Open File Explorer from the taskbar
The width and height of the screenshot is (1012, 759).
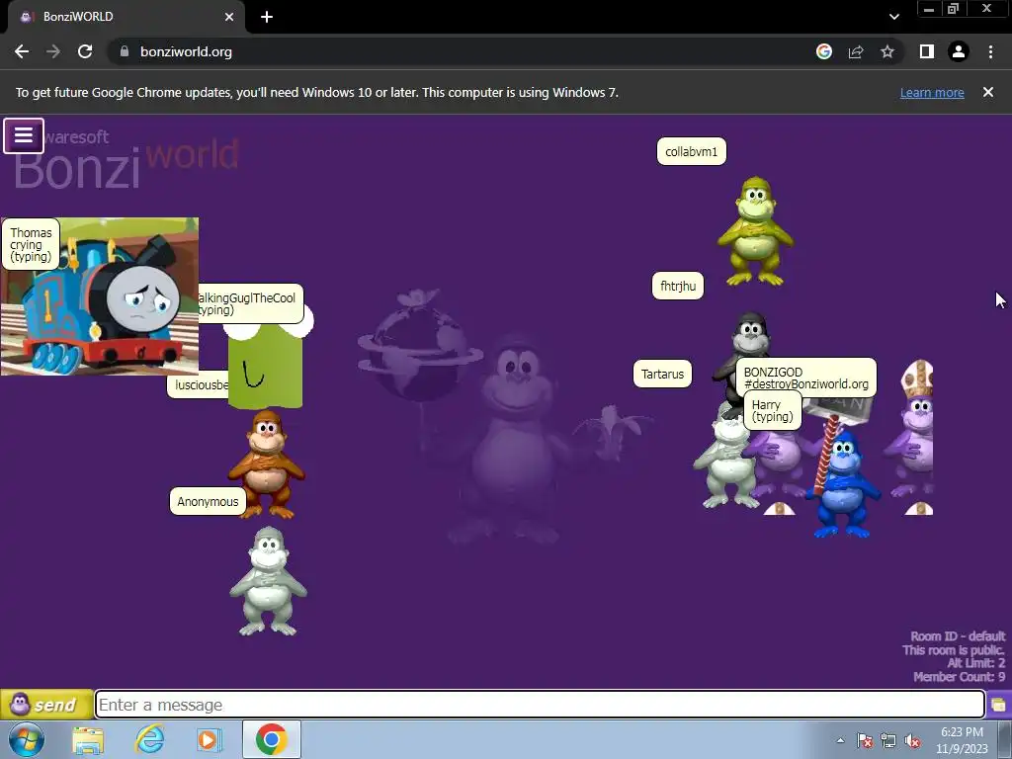click(x=88, y=739)
